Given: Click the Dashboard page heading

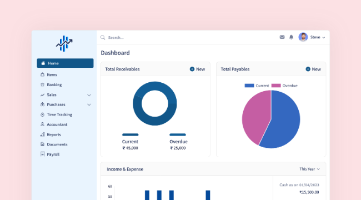Looking at the screenshot, I should point(115,53).
